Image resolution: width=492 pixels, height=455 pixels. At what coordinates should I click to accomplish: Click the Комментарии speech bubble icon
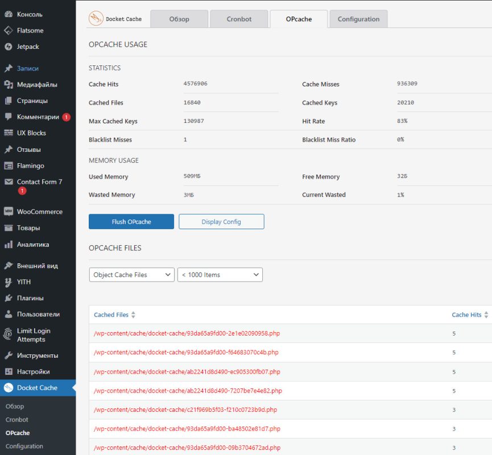[x=8, y=117]
